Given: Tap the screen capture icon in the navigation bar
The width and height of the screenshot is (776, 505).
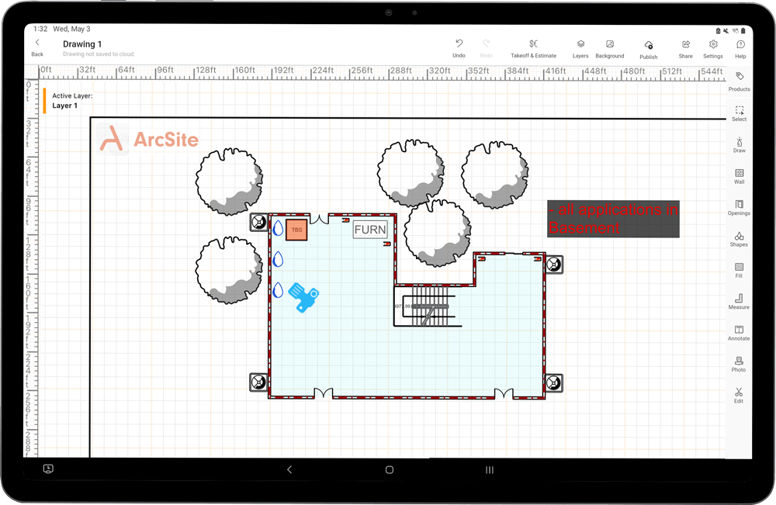Looking at the screenshot, I should [x=48, y=469].
